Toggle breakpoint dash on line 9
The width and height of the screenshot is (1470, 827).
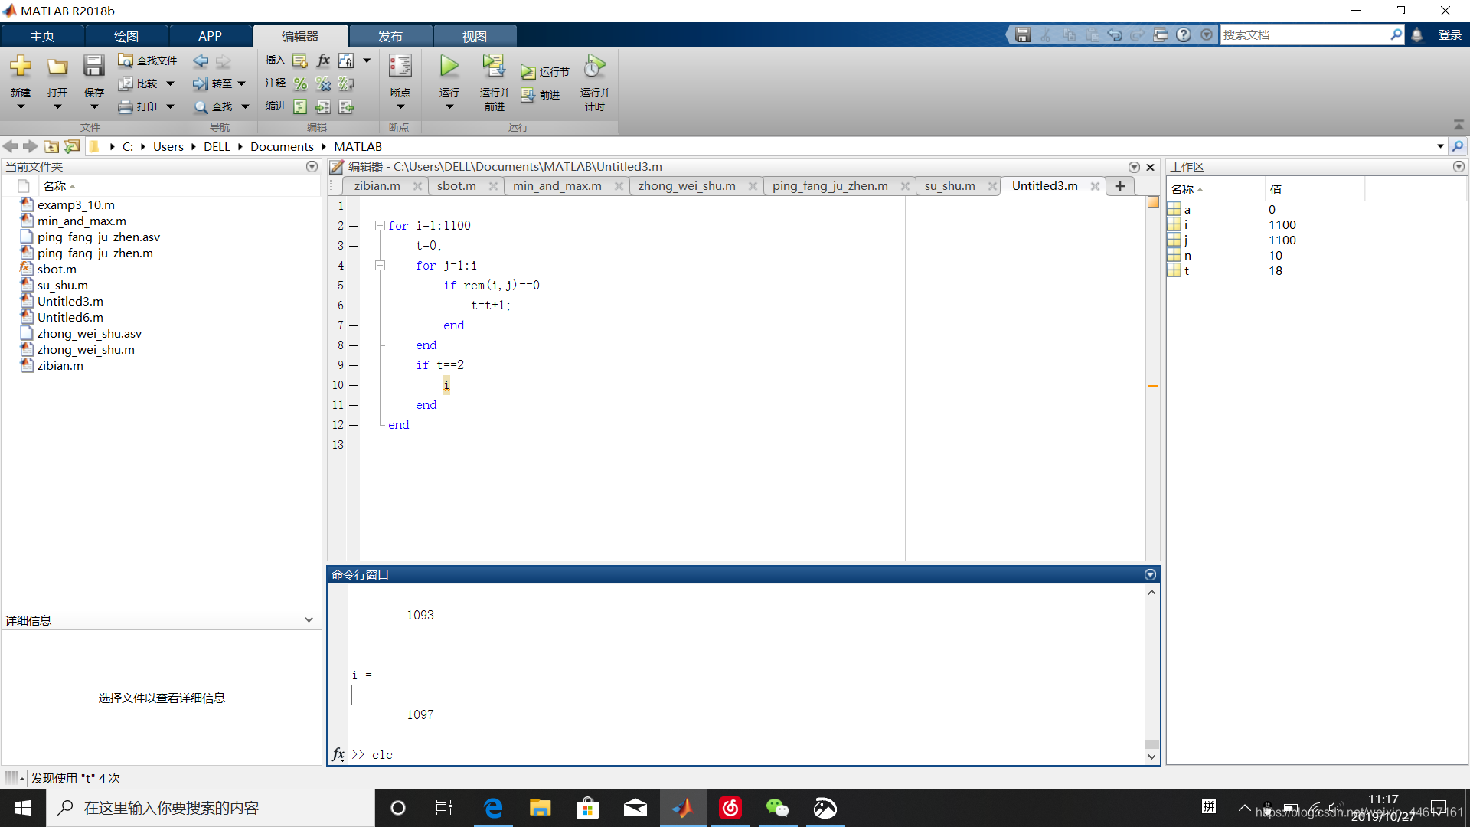[x=354, y=365]
